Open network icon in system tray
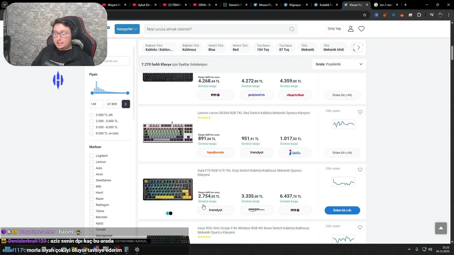This screenshot has height=255, width=454. (x=424, y=249)
